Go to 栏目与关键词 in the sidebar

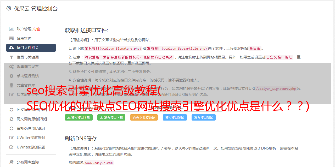coord(31,57)
